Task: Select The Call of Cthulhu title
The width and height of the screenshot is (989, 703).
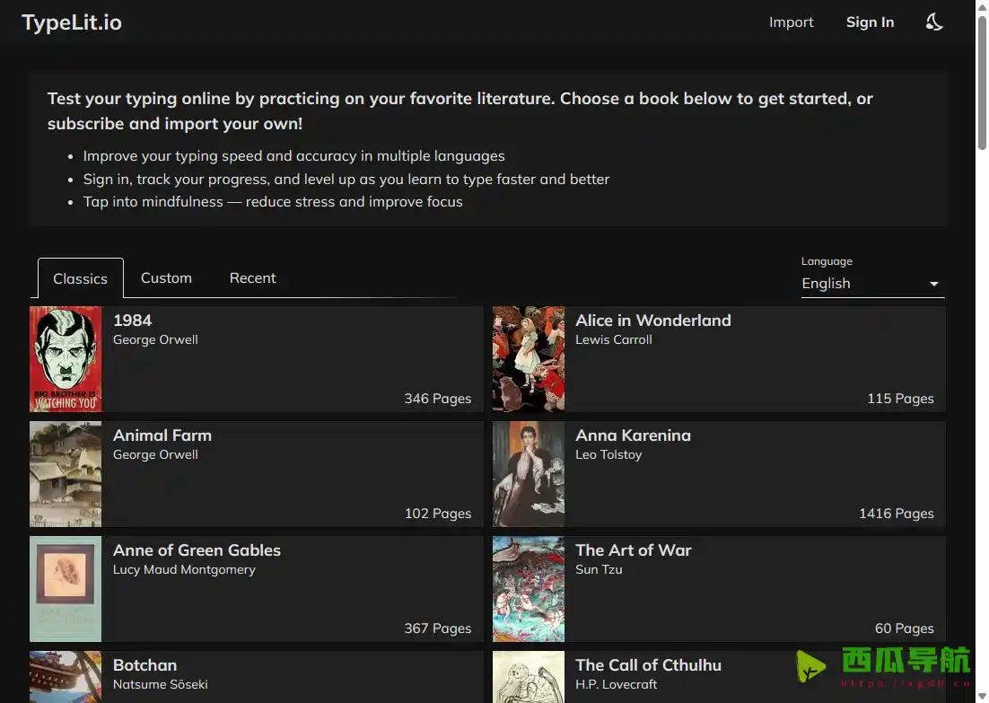Action: [648, 664]
